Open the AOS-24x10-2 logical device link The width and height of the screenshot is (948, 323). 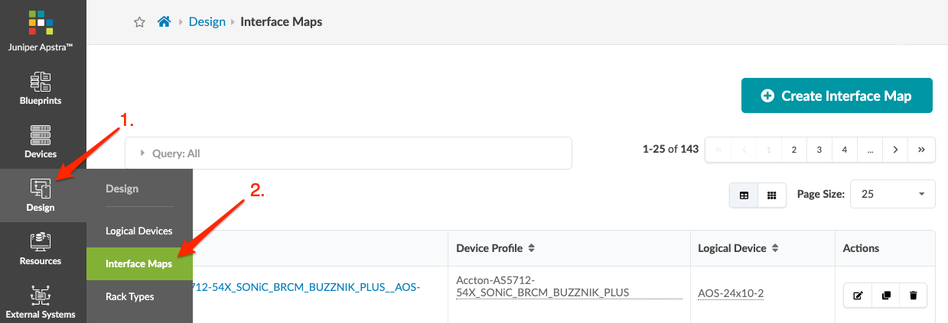[731, 293]
